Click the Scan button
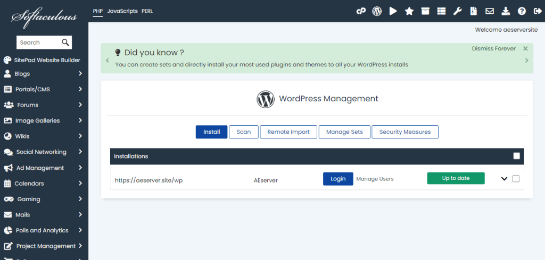This screenshot has width=545, height=260. click(244, 132)
